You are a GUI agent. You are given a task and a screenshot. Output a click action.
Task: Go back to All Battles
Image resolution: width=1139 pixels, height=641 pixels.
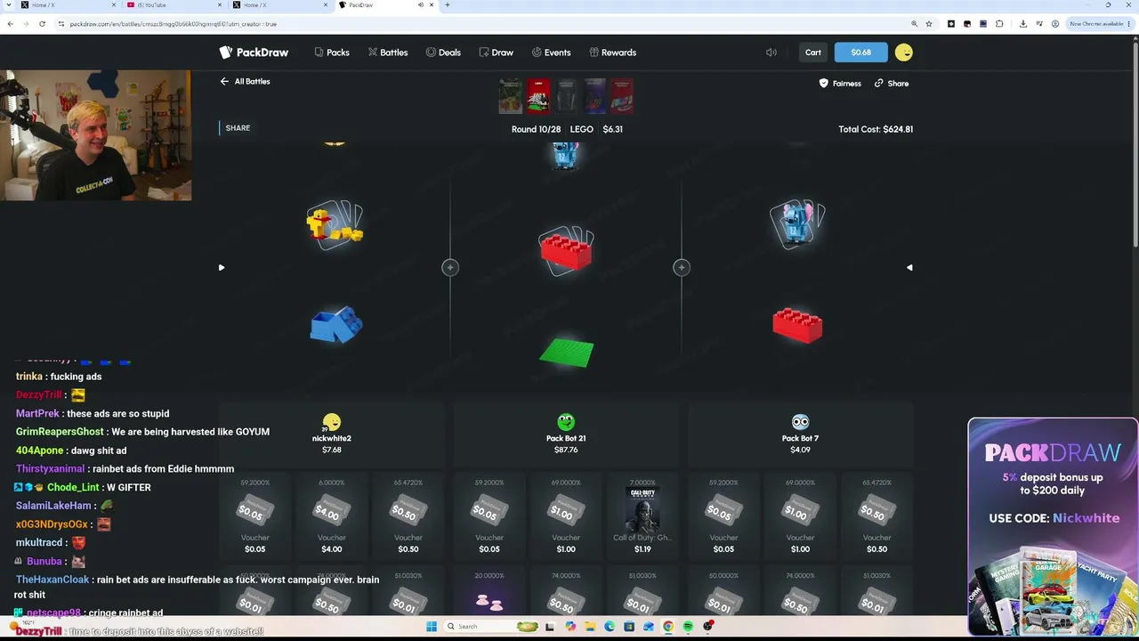(x=246, y=82)
